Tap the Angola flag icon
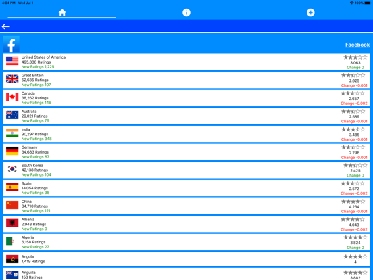The height and width of the screenshot is (280, 373). pyautogui.click(x=12, y=259)
